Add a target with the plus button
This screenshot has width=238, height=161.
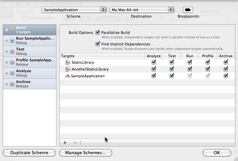pos(65,143)
